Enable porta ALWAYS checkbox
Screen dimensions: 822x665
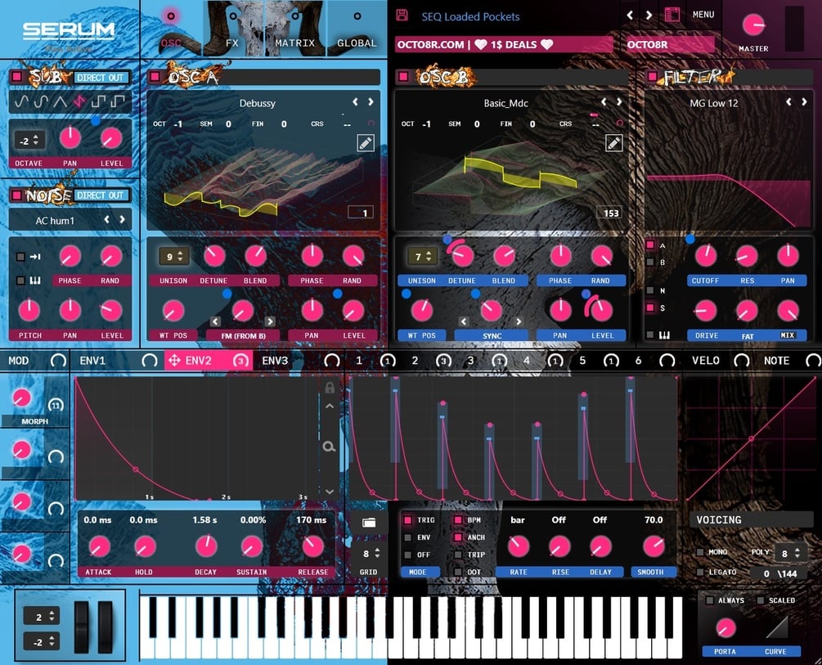click(710, 600)
